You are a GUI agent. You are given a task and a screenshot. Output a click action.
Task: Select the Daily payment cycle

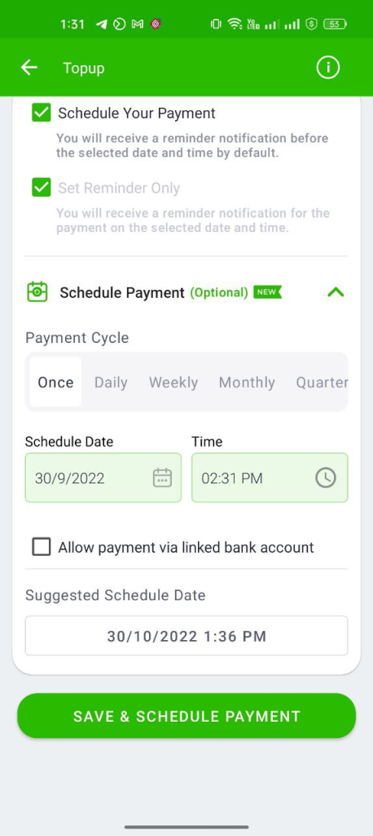111,382
